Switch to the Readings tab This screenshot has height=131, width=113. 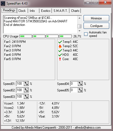click(x=9, y=11)
